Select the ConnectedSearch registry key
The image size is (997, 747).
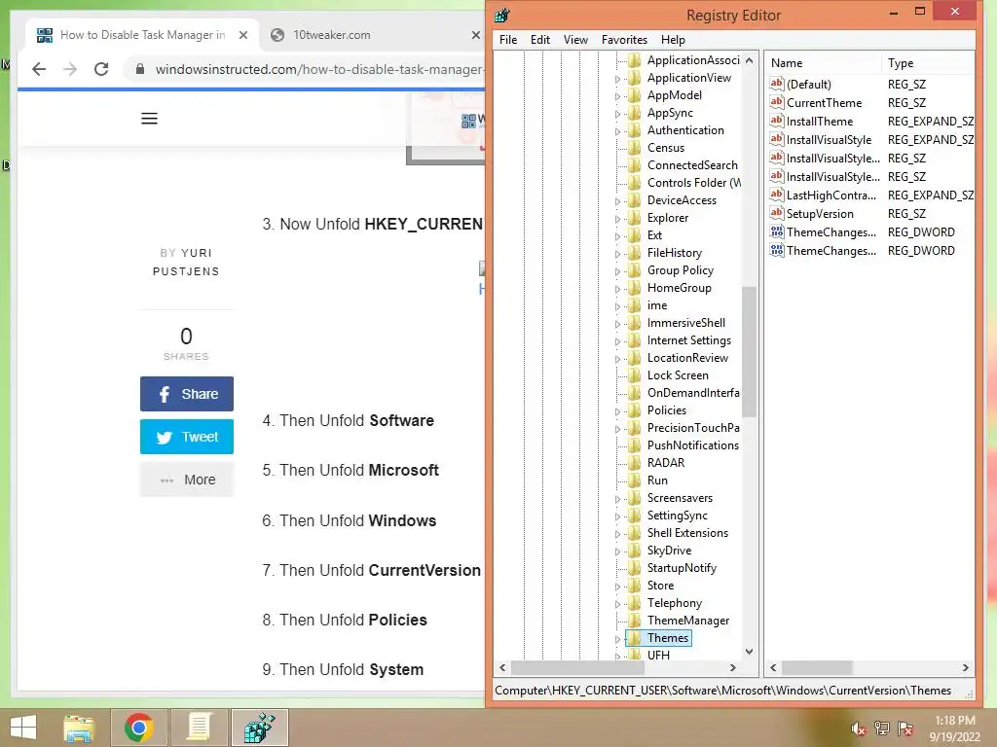tap(692, 165)
